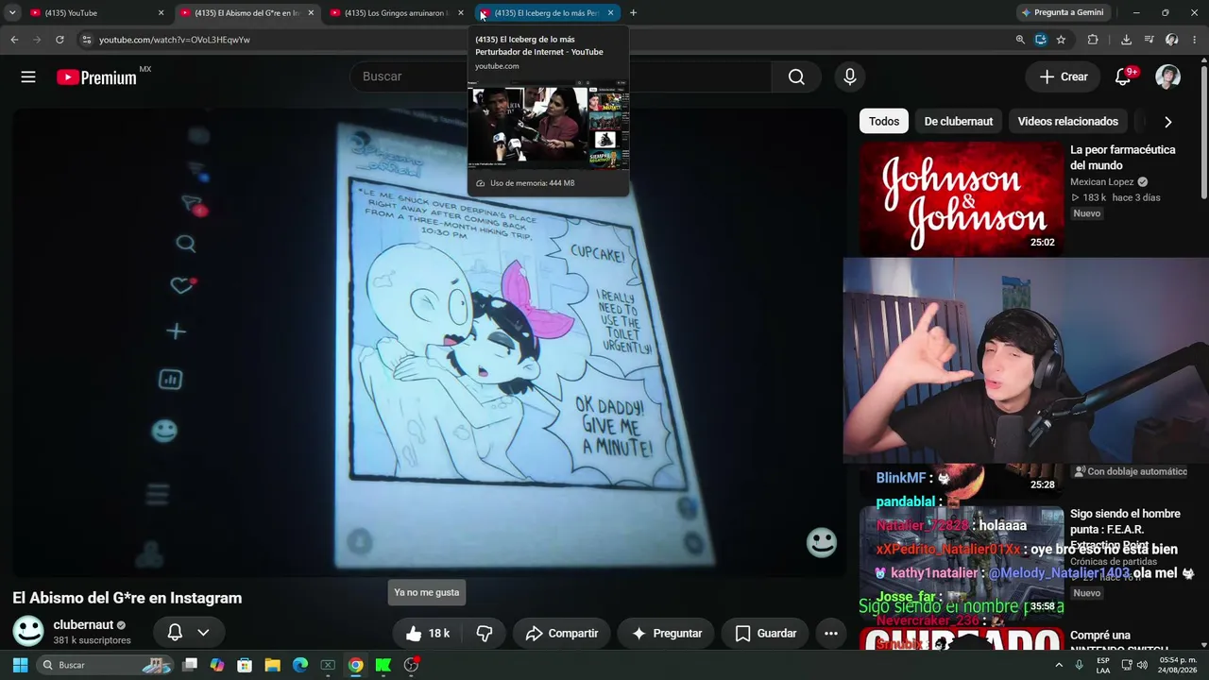Image resolution: width=1209 pixels, height=680 pixels.
Task: Save the video with Guardar
Action: click(x=766, y=634)
